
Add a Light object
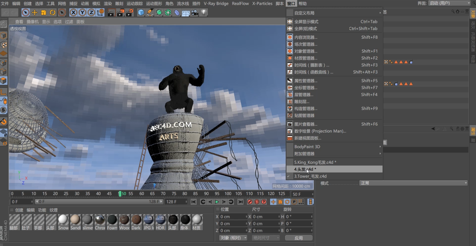pyautogui.click(x=204, y=13)
